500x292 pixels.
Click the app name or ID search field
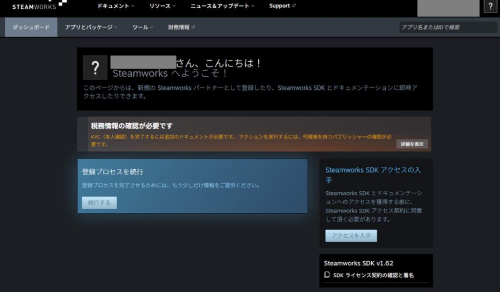click(448, 27)
